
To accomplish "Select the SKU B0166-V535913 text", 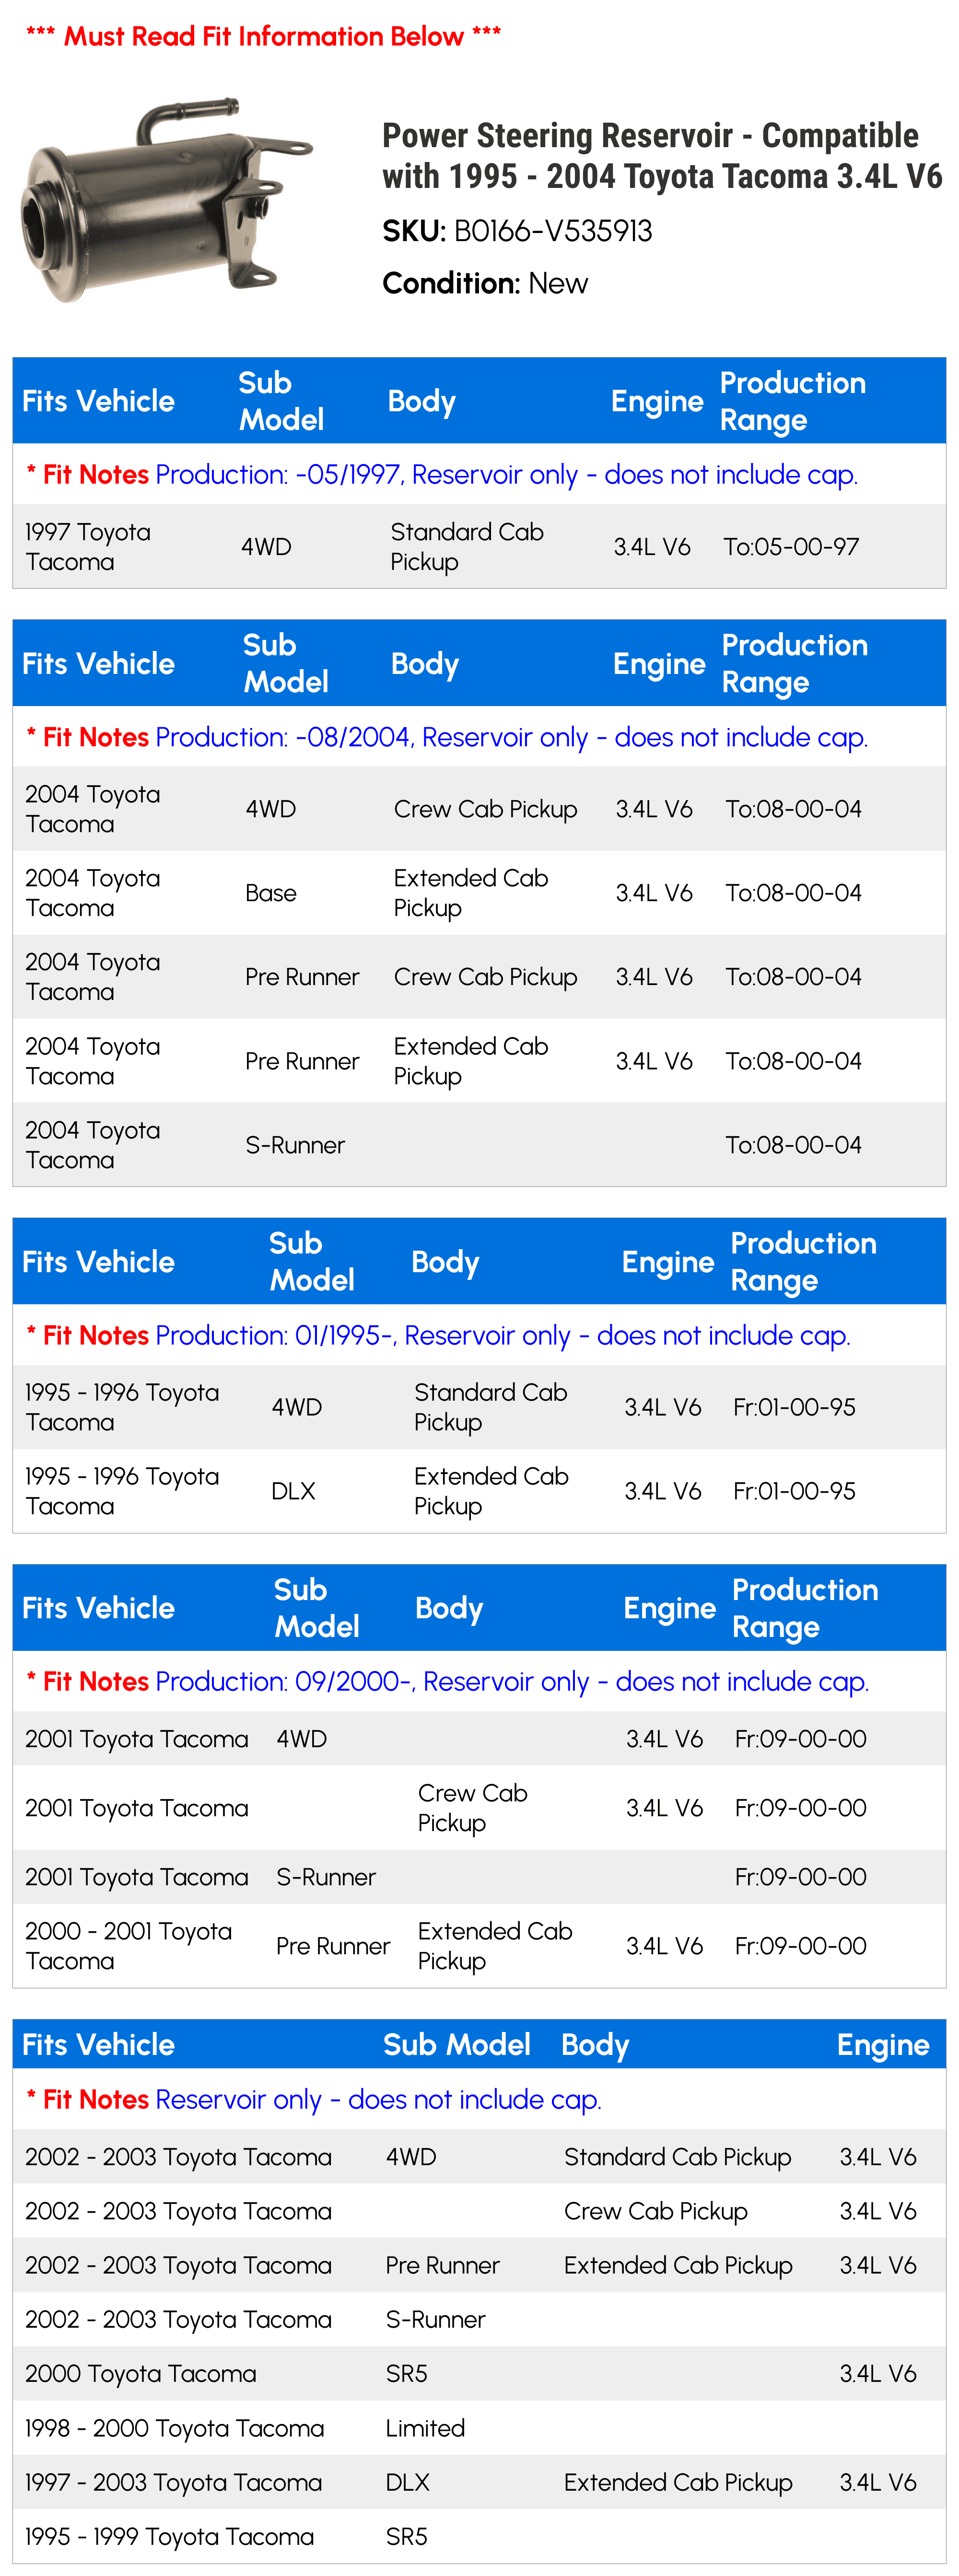I will tap(517, 231).
